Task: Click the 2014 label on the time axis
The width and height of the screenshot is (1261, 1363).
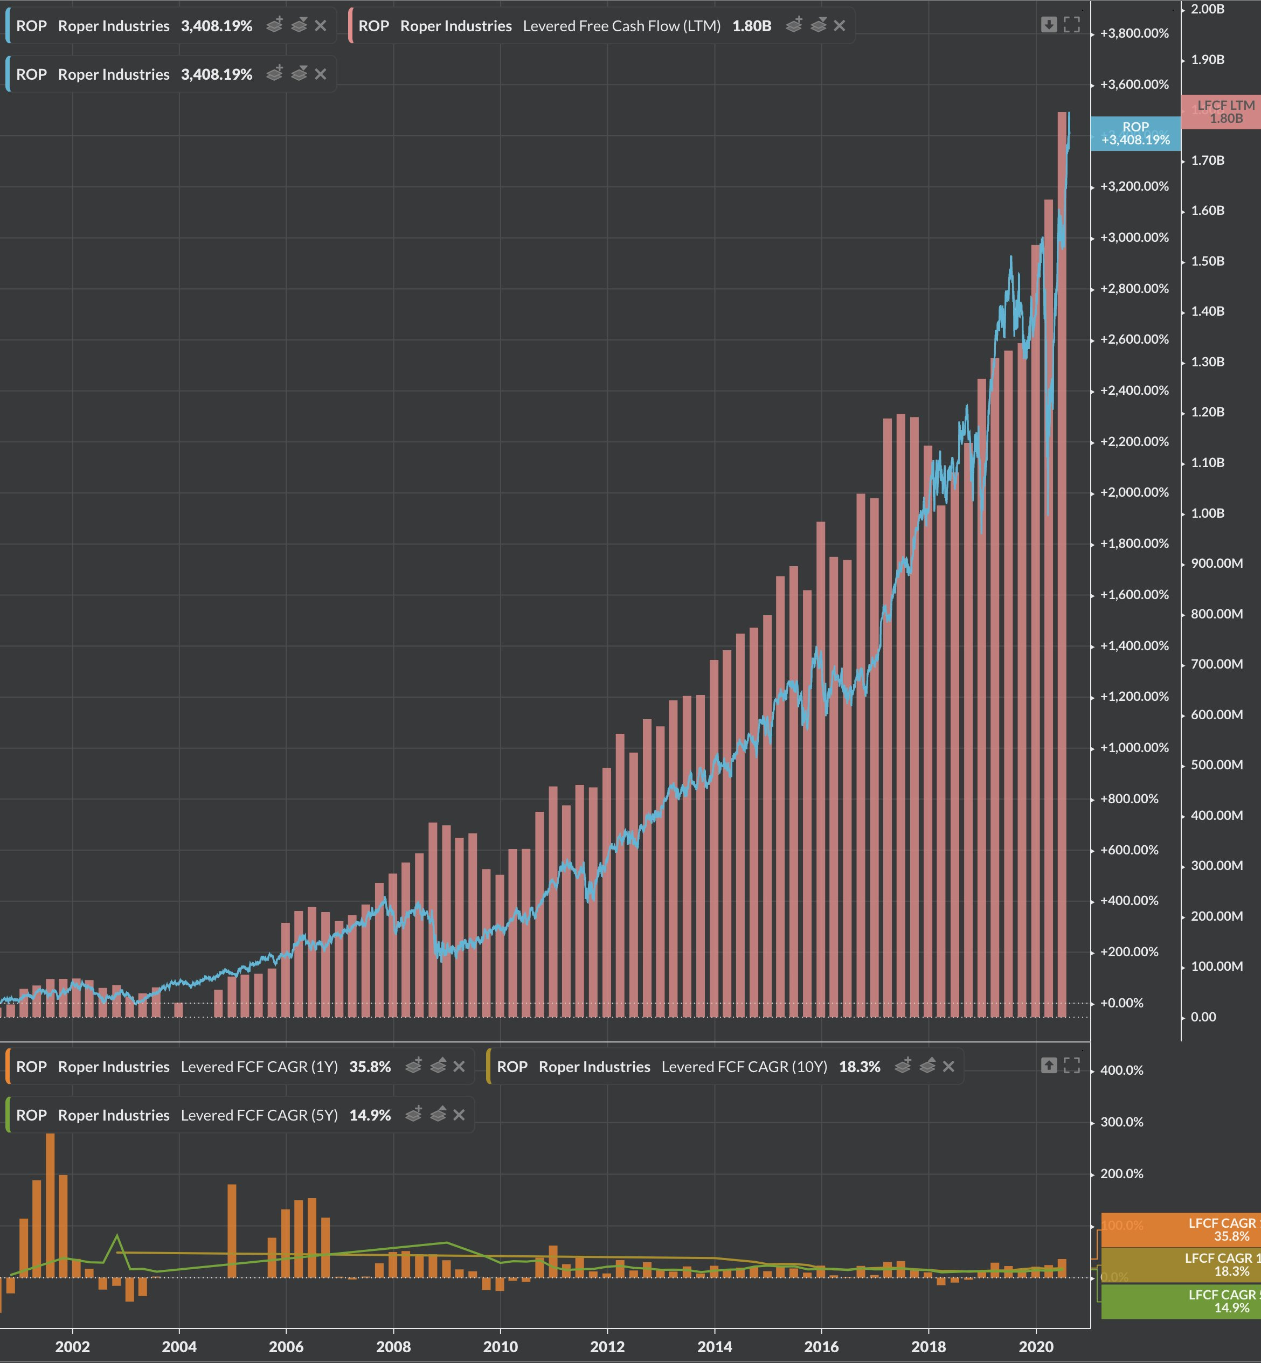Action: click(x=715, y=1347)
